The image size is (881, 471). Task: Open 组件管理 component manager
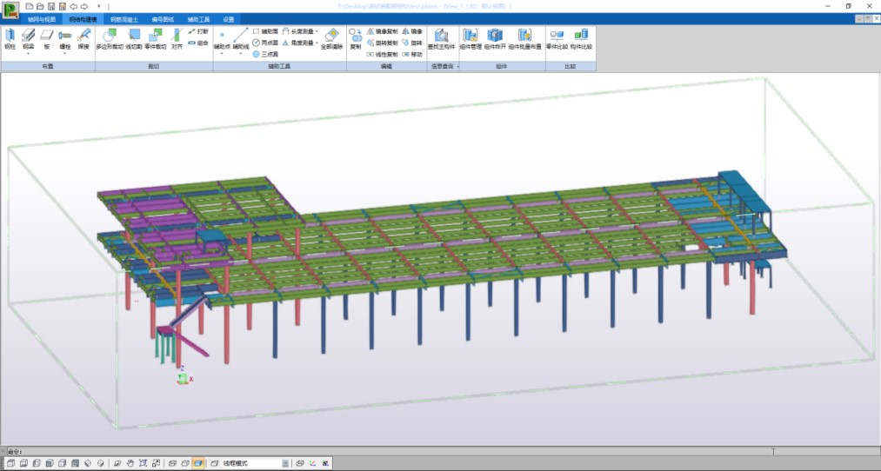pyautogui.click(x=471, y=38)
